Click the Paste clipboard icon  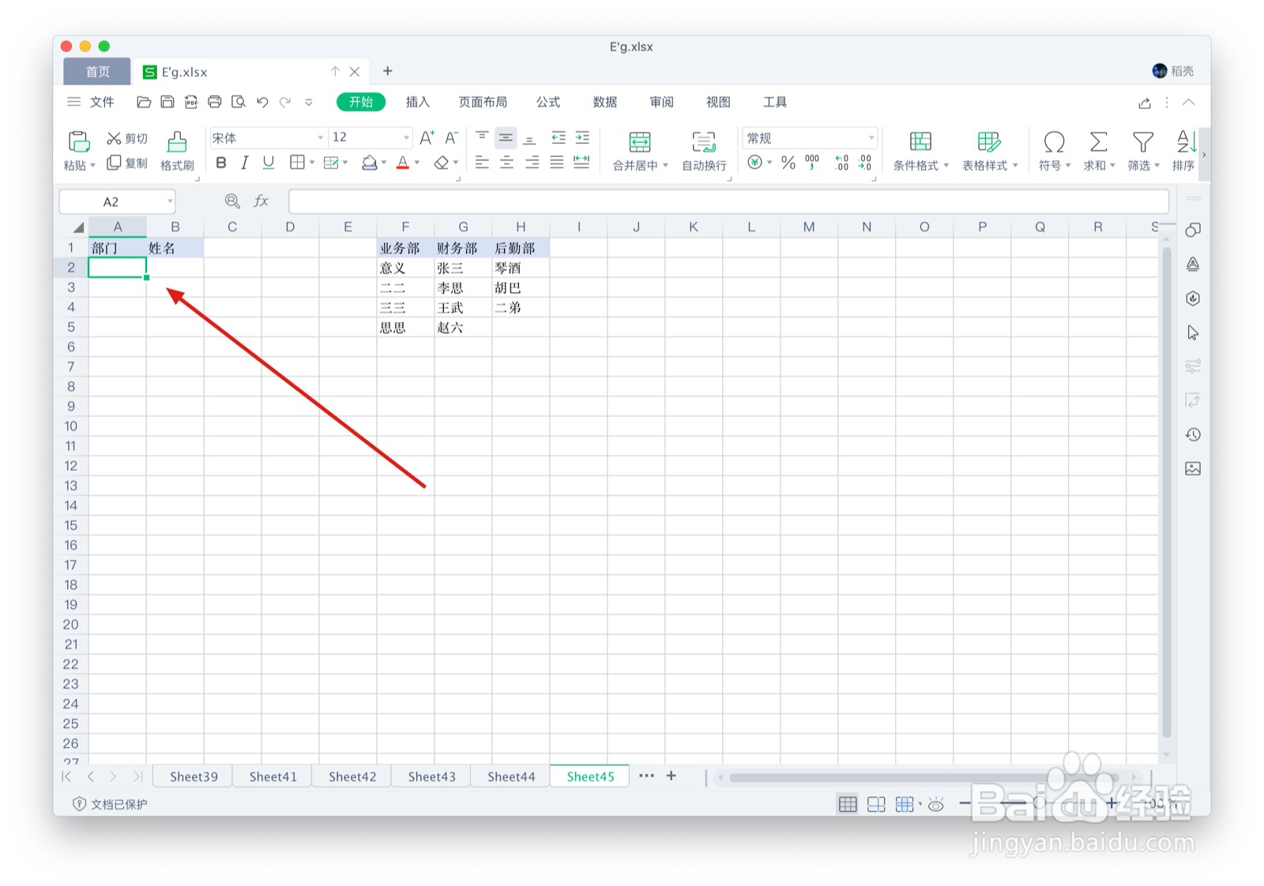78,141
